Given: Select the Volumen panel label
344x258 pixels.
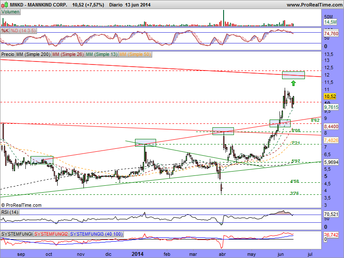Looking at the screenshot, I should click(x=10, y=12).
